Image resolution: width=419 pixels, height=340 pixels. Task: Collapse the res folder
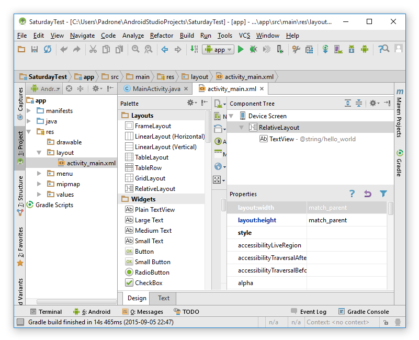[29, 131]
